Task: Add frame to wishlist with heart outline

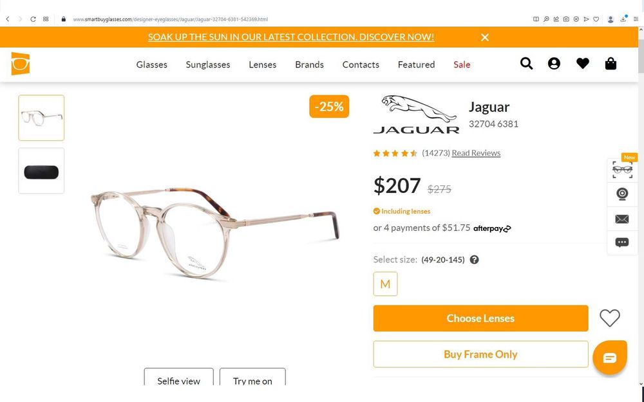Action: [x=609, y=318]
